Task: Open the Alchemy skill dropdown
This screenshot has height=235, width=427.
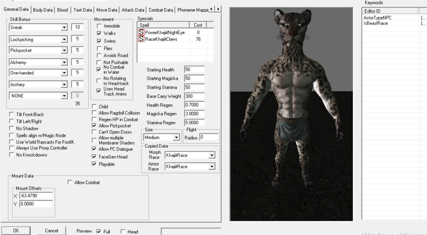Action: (x=64, y=62)
